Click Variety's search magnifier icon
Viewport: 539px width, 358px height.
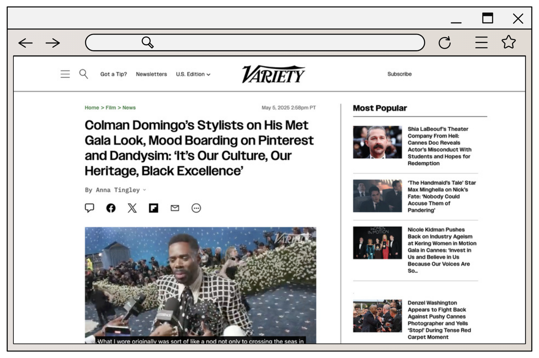click(x=84, y=74)
